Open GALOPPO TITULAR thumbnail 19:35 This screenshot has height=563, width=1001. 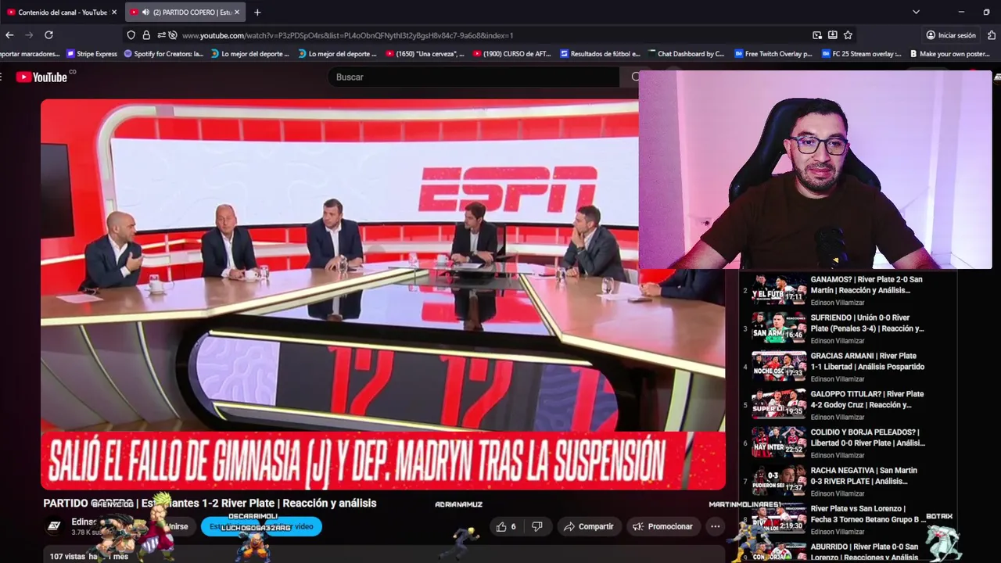[779, 404]
